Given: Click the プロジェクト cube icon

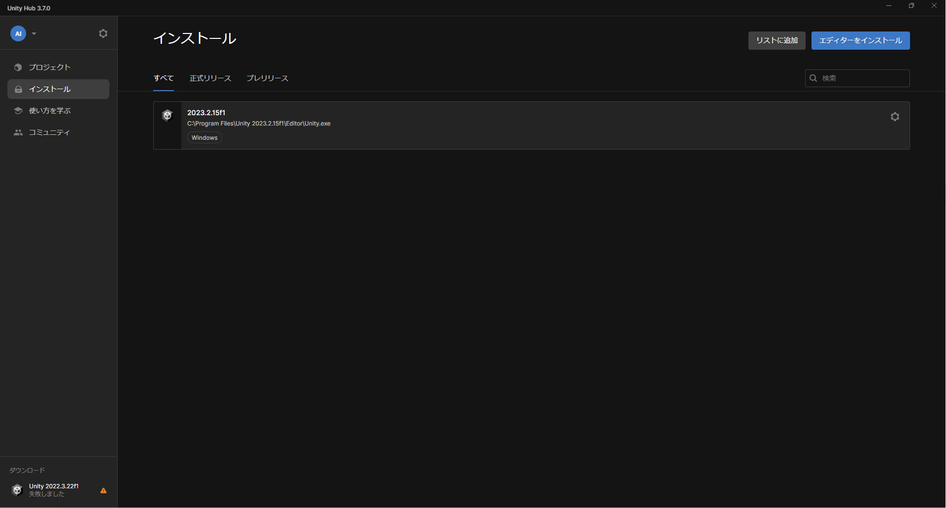Looking at the screenshot, I should 18,67.
